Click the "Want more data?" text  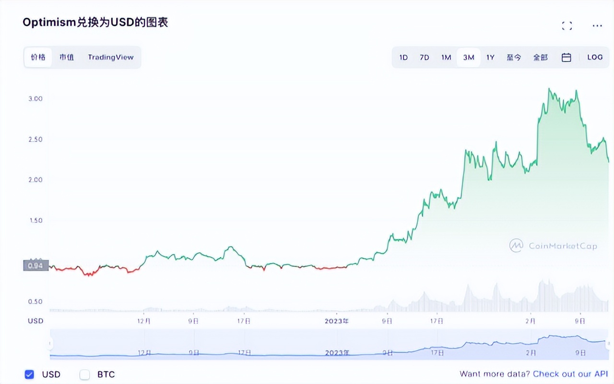495,374
